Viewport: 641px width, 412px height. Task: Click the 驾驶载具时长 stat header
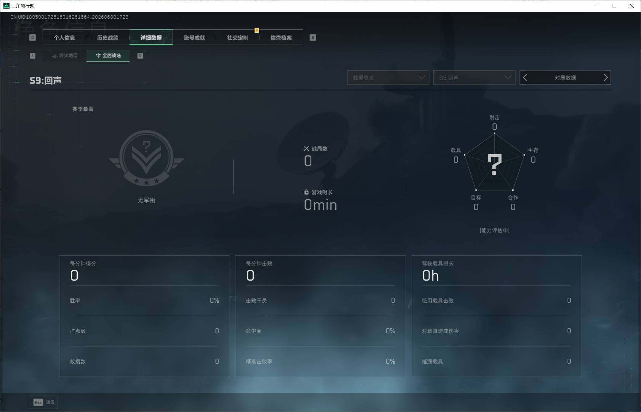437,263
